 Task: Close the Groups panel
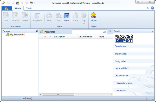[x=37, y=31]
